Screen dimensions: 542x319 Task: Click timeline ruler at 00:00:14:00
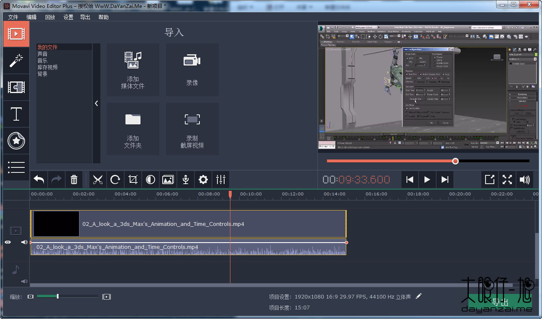coord(335,194)
